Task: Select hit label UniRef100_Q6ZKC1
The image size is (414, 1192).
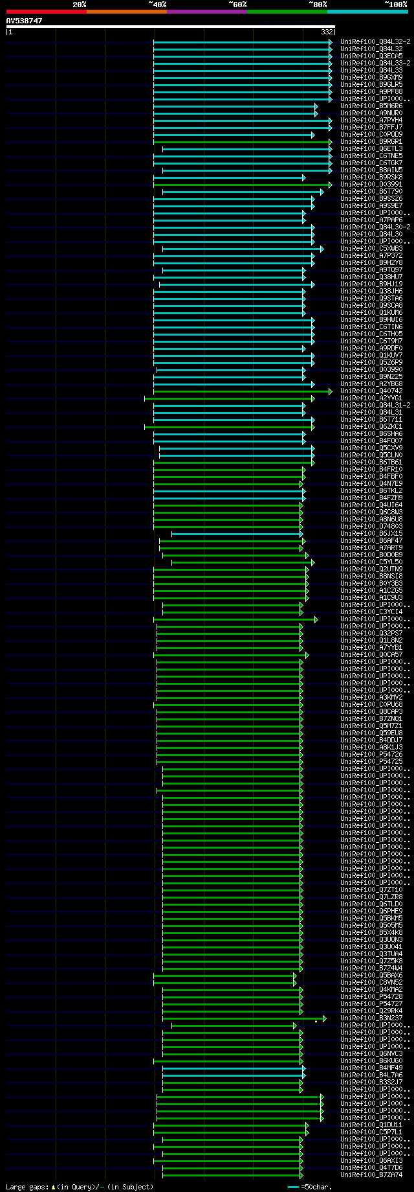Action: 371,426
